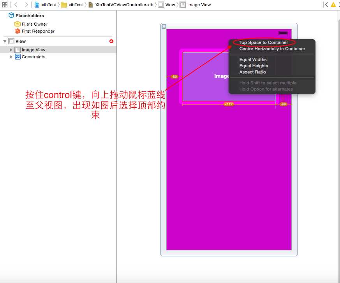This screenshot has width=340, height=283.
Task: Choose Aspect Ratio constraint
Action: (x=252, y=72)
